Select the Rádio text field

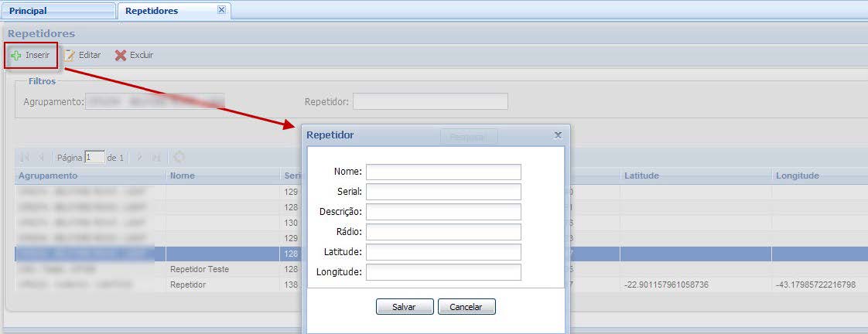(x=443, y=232)
